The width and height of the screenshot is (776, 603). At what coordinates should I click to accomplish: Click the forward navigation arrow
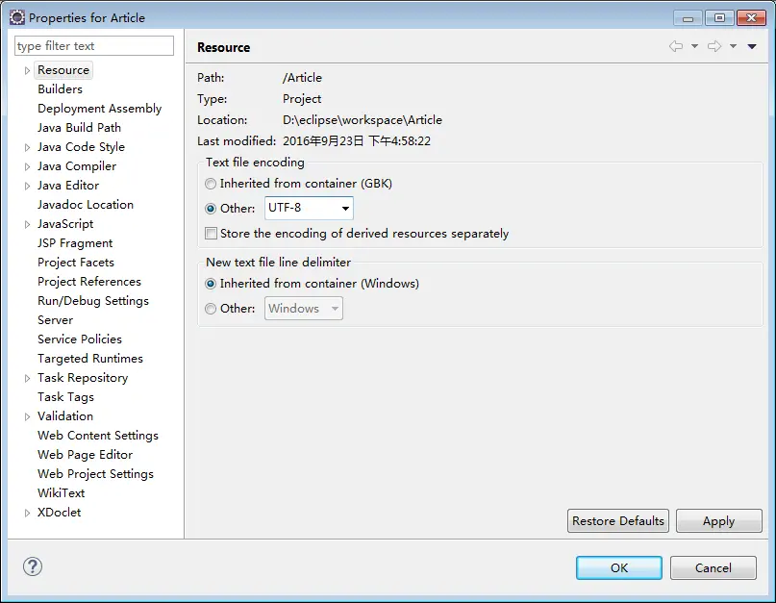point(714,46)
